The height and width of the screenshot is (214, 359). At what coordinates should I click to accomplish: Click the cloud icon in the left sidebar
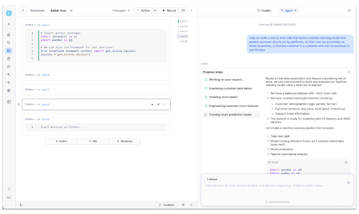point(9,66)
